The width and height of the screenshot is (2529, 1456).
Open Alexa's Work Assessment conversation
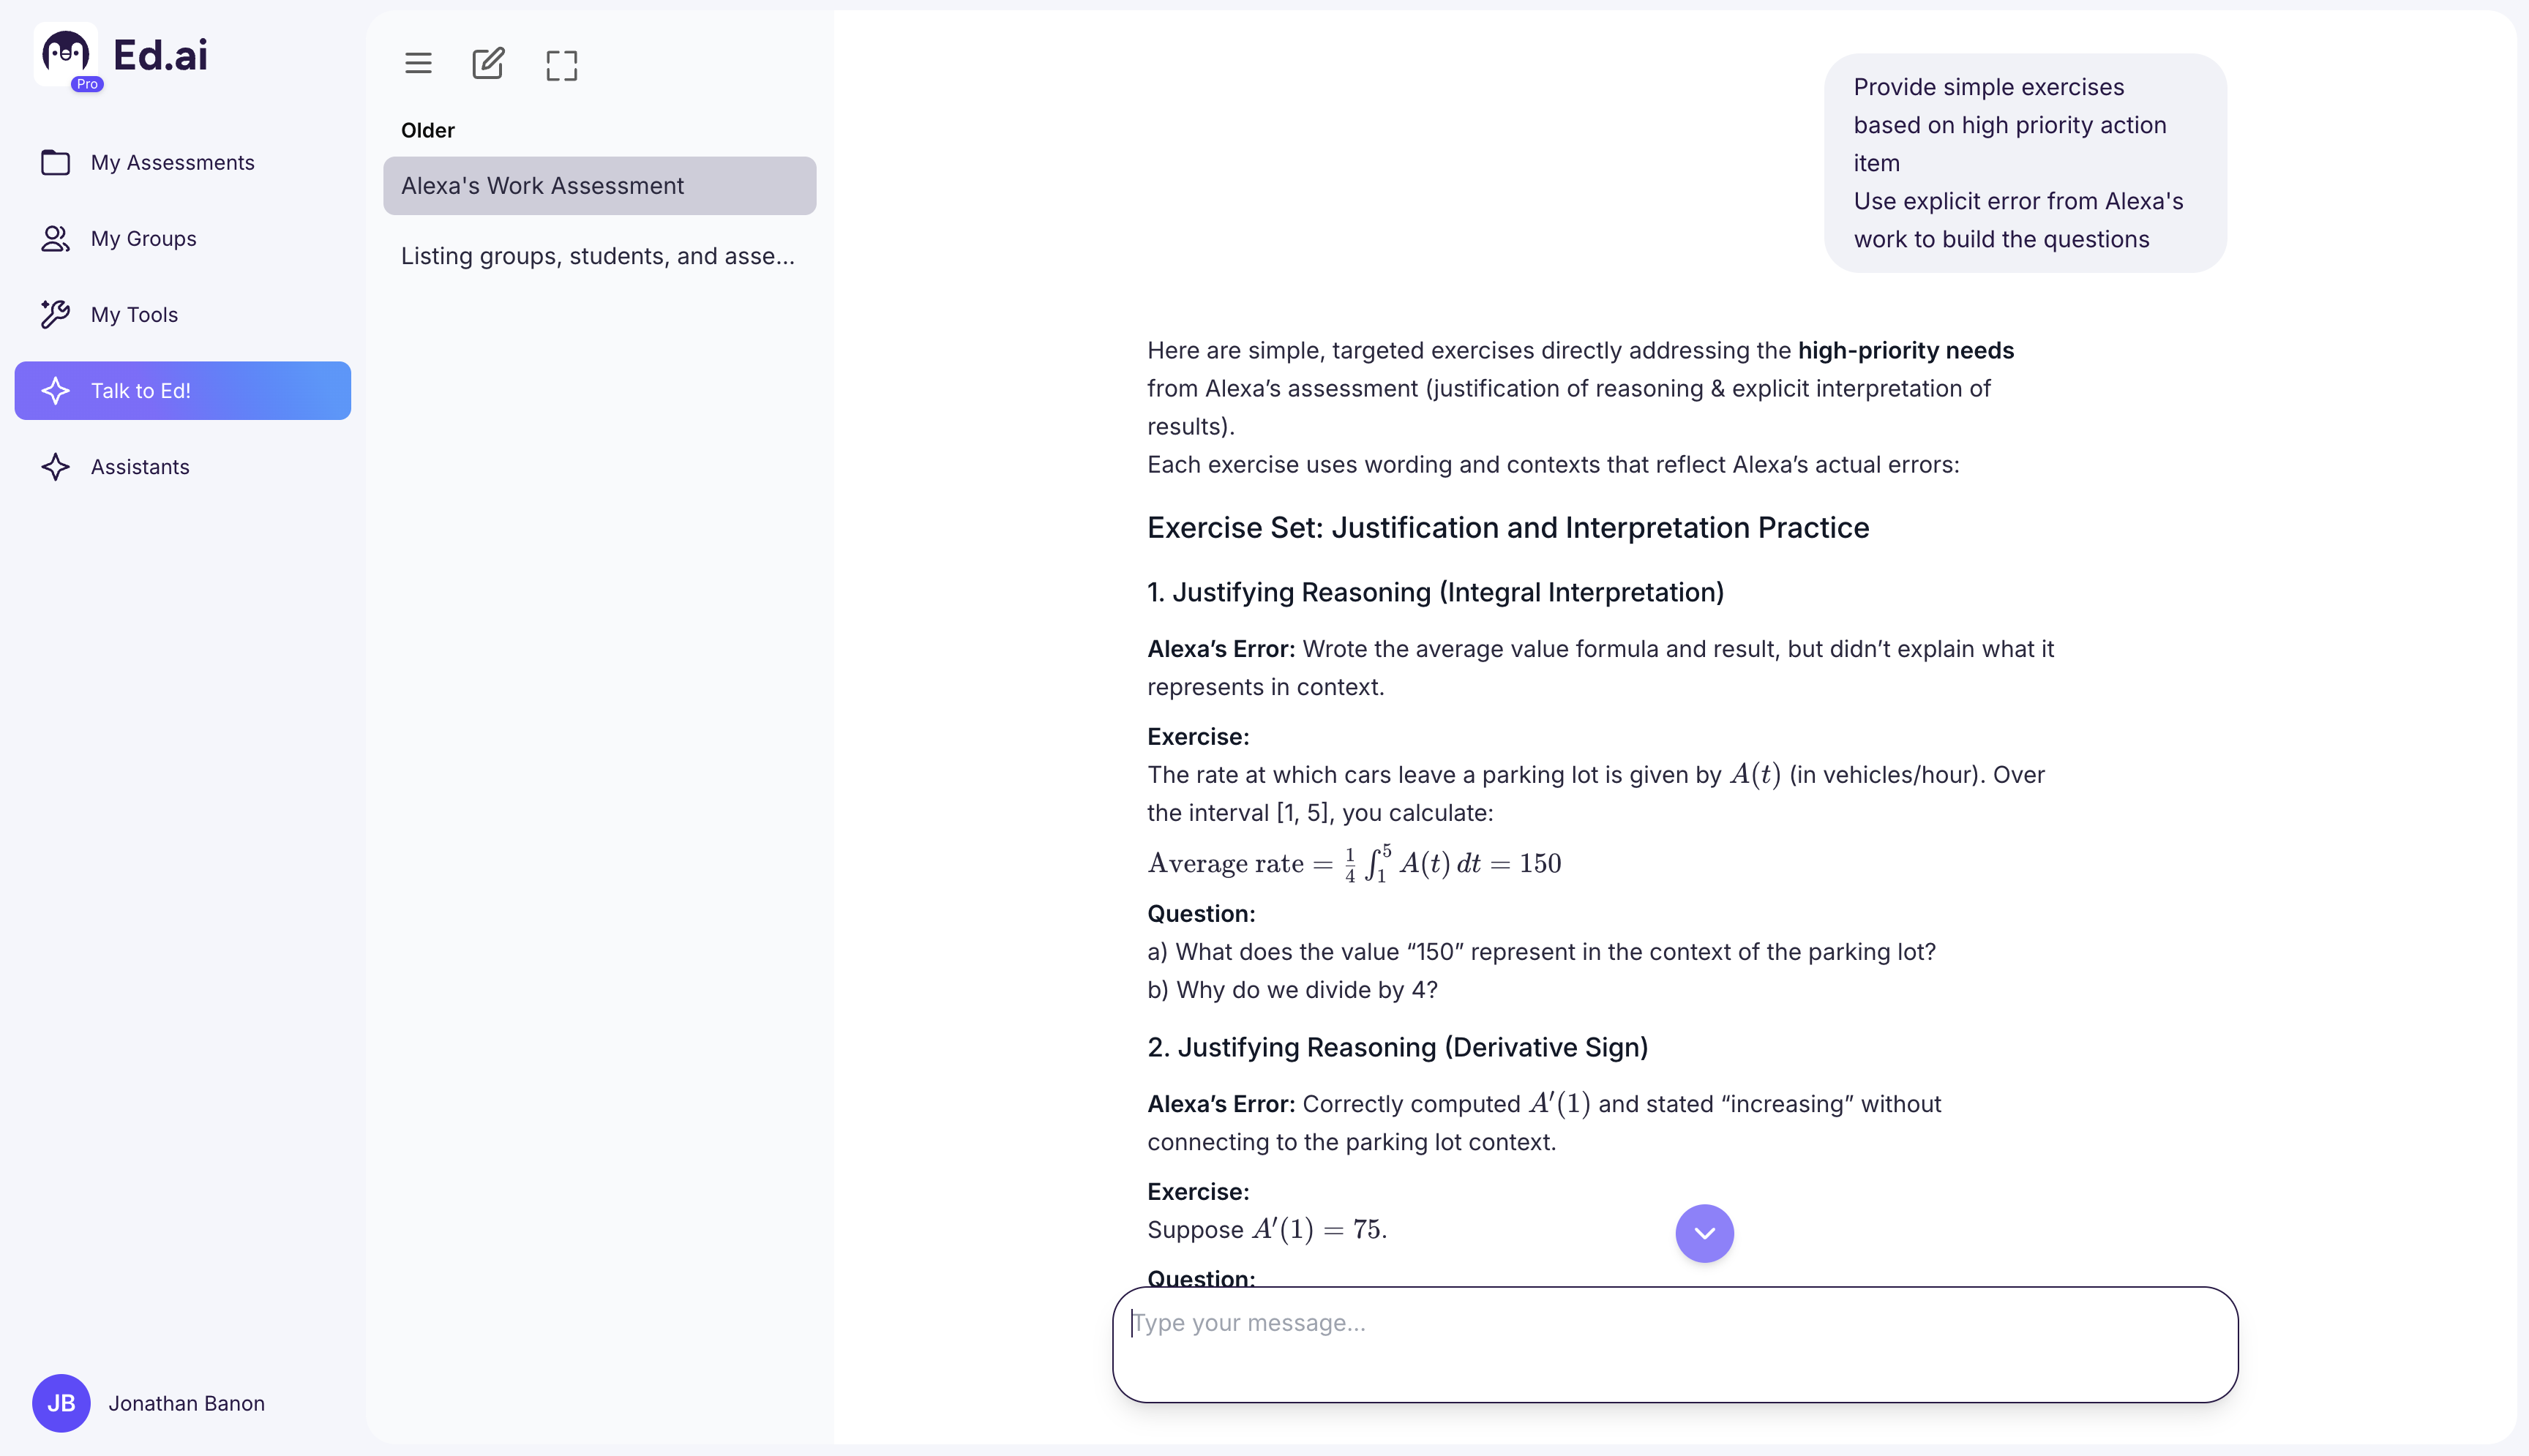(x=599, y=186)
